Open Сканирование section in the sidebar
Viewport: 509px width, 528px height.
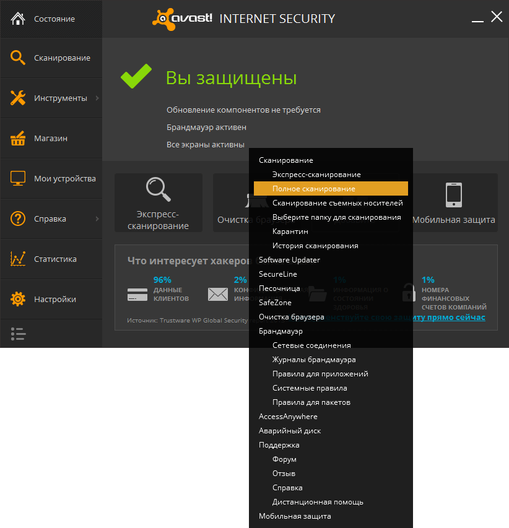51,58
